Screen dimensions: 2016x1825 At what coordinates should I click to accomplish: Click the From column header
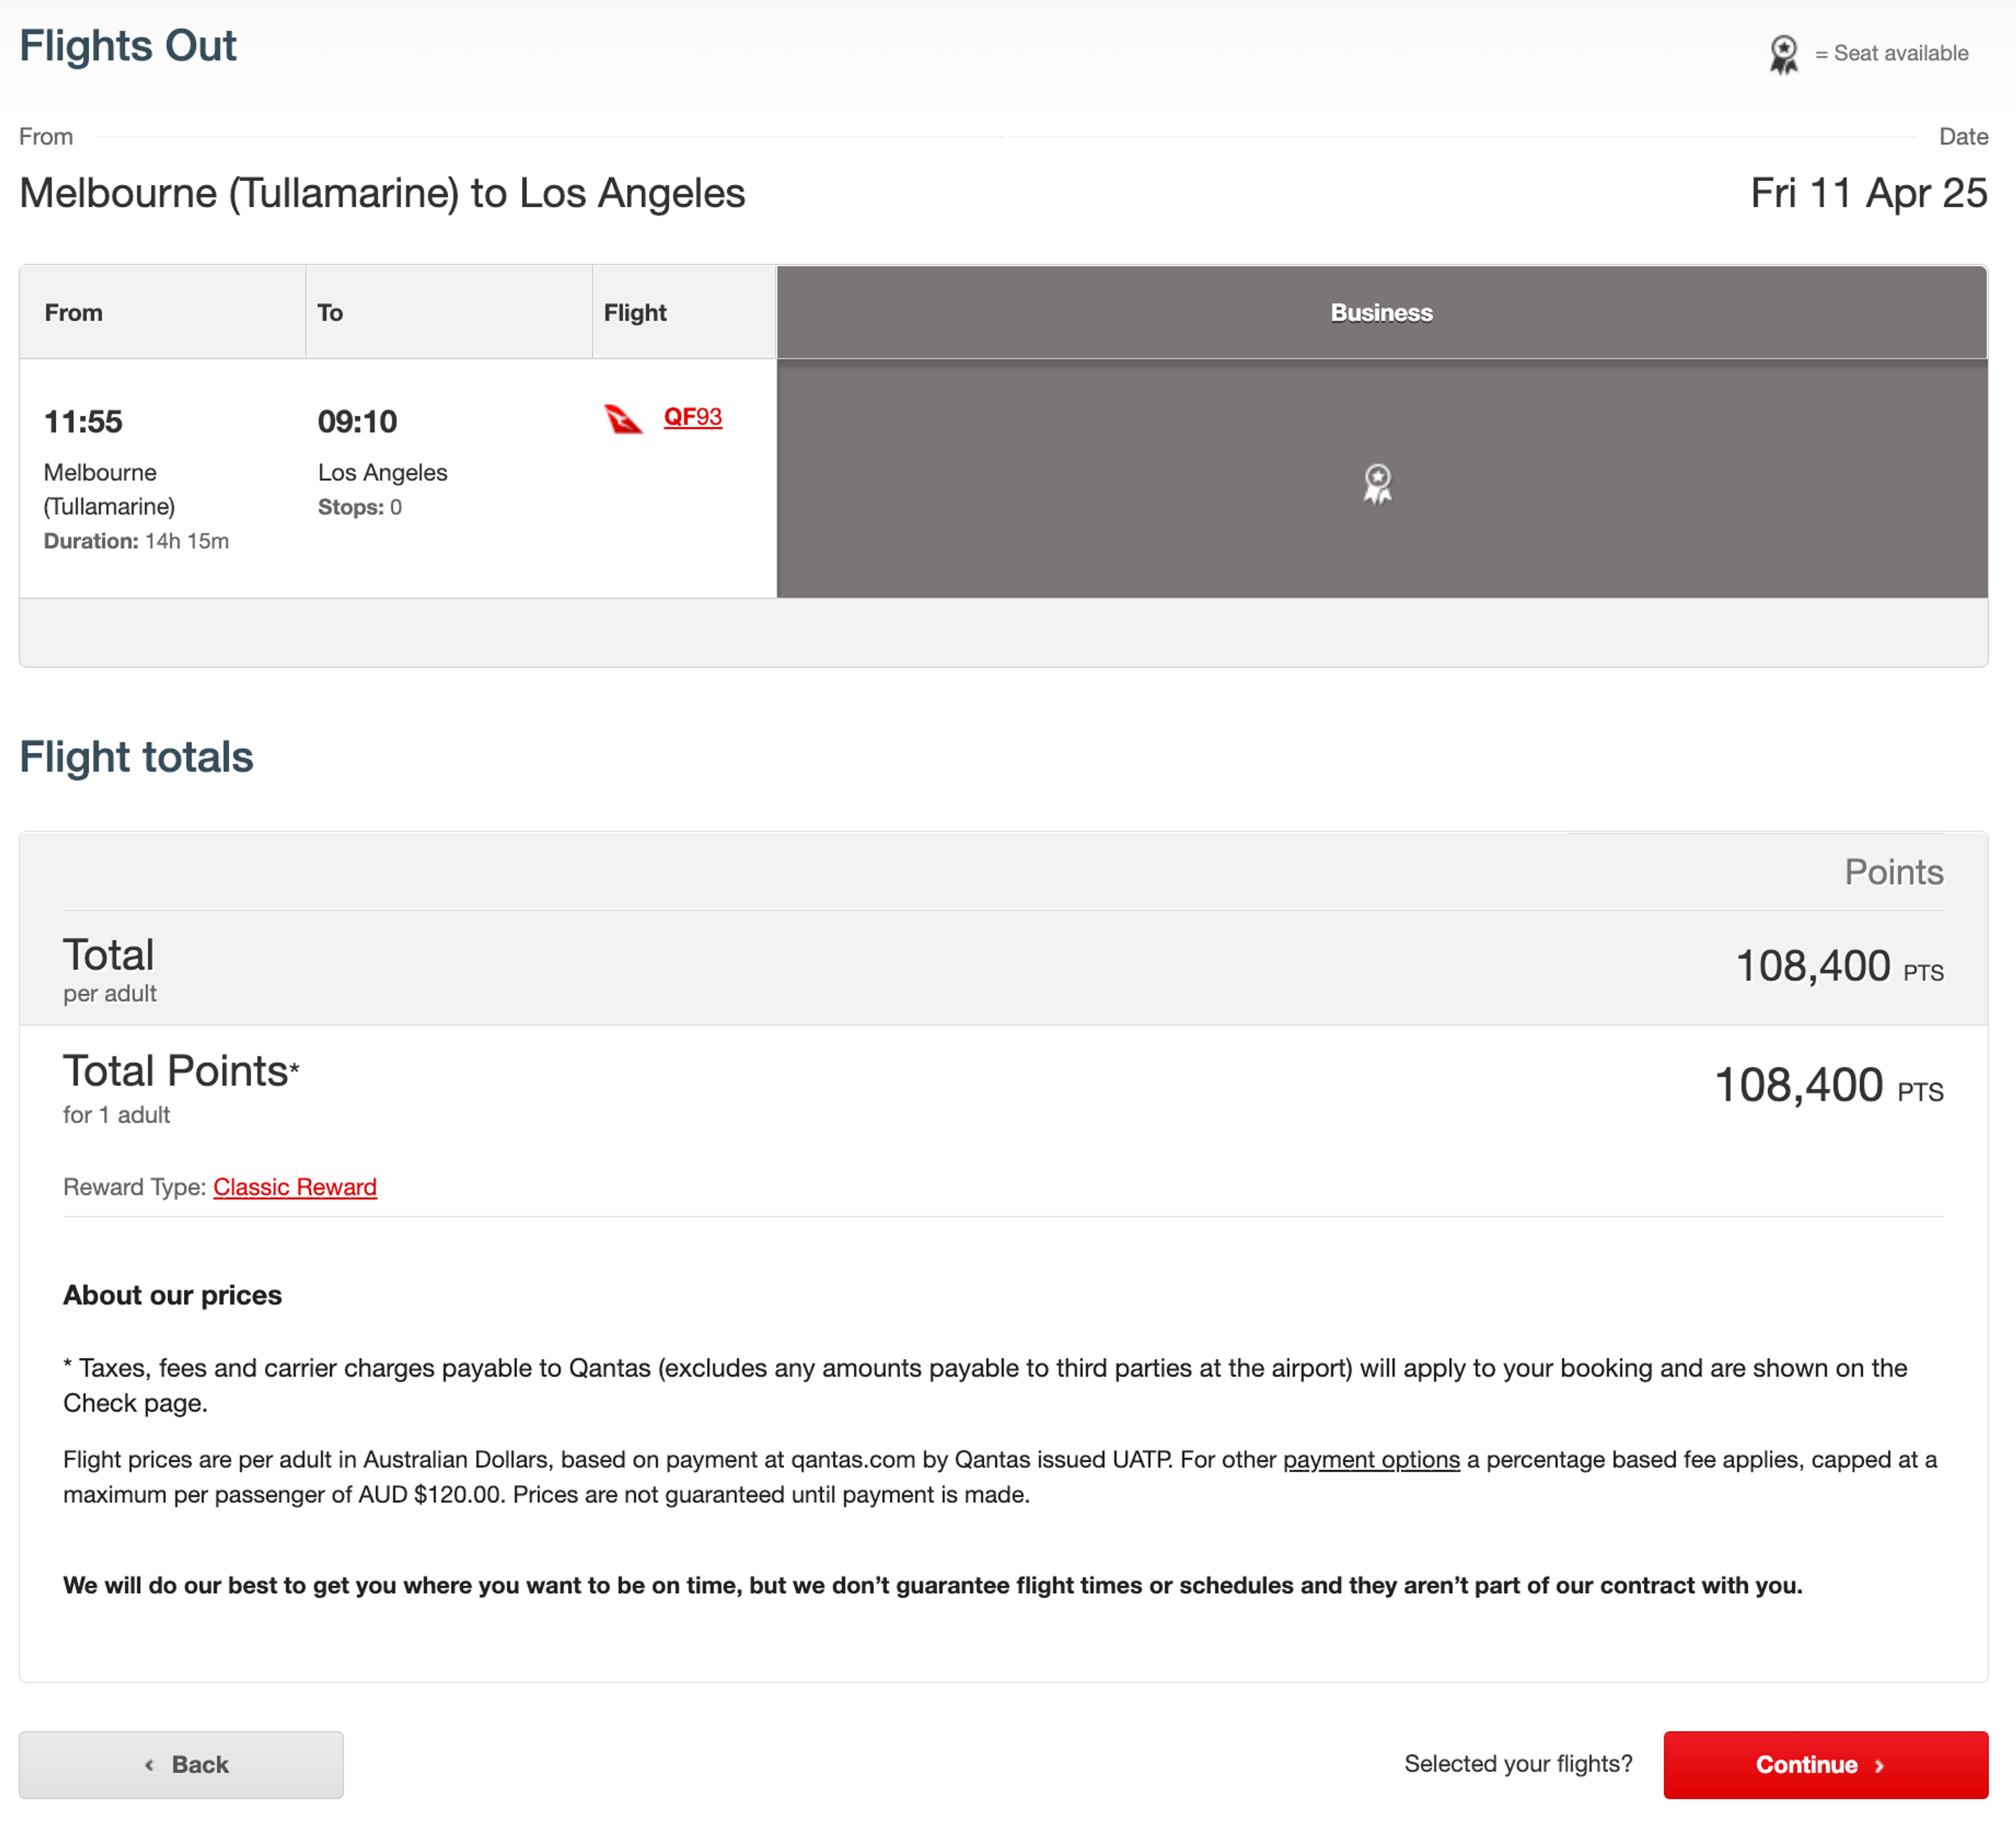pos(74,313)
